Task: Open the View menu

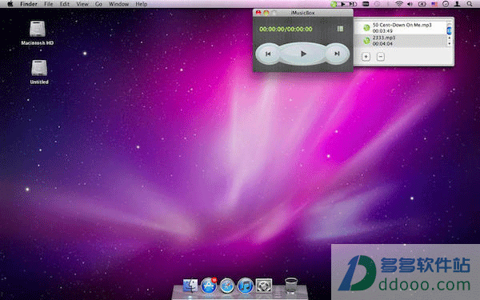Action: (x=82, y=4)
